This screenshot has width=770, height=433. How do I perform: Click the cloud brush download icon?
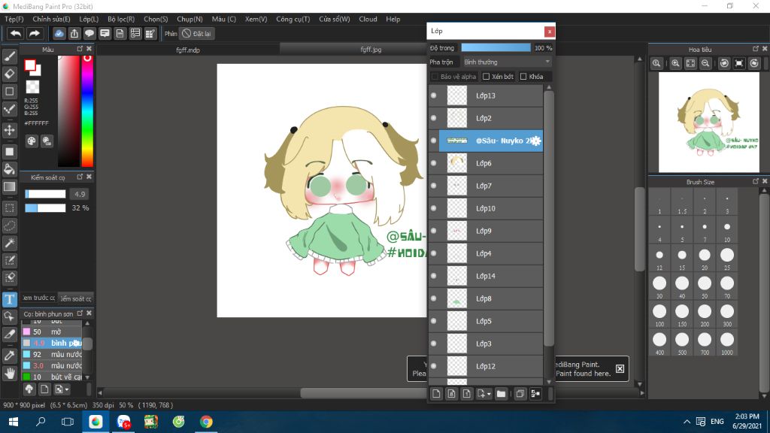(x=29, y=389)
